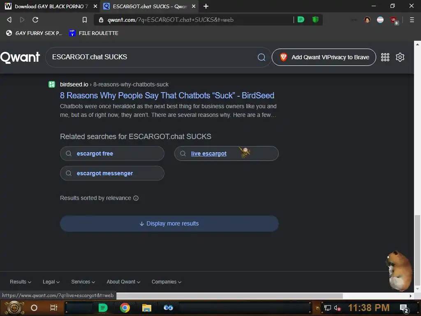Click the padlock site-info icon in address bar
The image size is (421, 316).
click(101, 20)
